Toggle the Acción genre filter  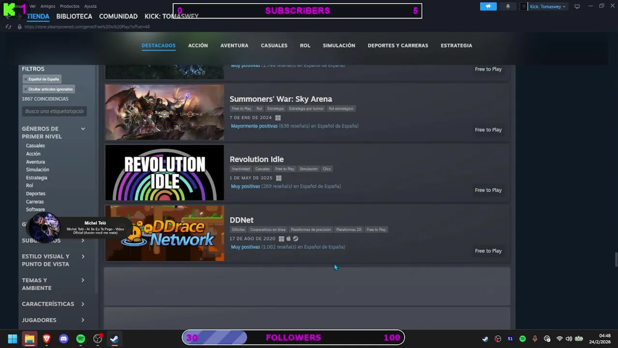33,154
